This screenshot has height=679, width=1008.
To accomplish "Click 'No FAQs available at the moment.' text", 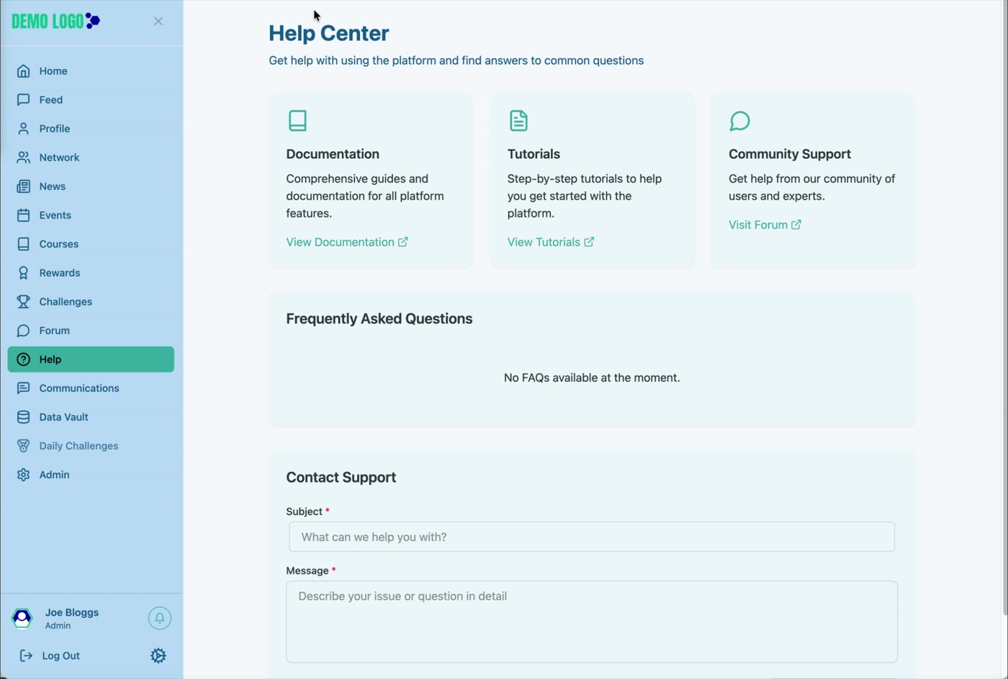I will 592,378.
